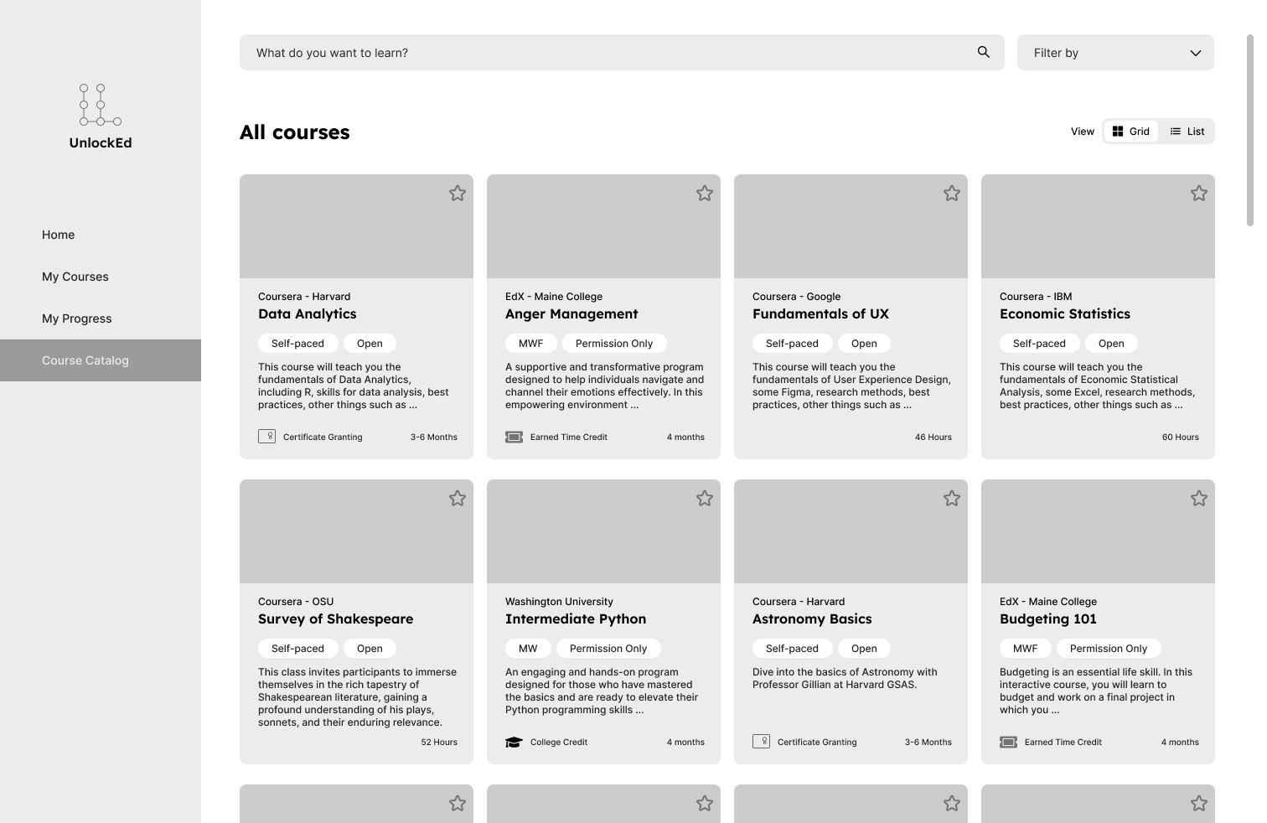Screen dimensions: 1267x823
Task: Click ticket icon on Anger Management card
Action: [515, 437]
